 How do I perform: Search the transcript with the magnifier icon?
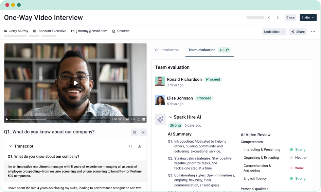[130, 146]
